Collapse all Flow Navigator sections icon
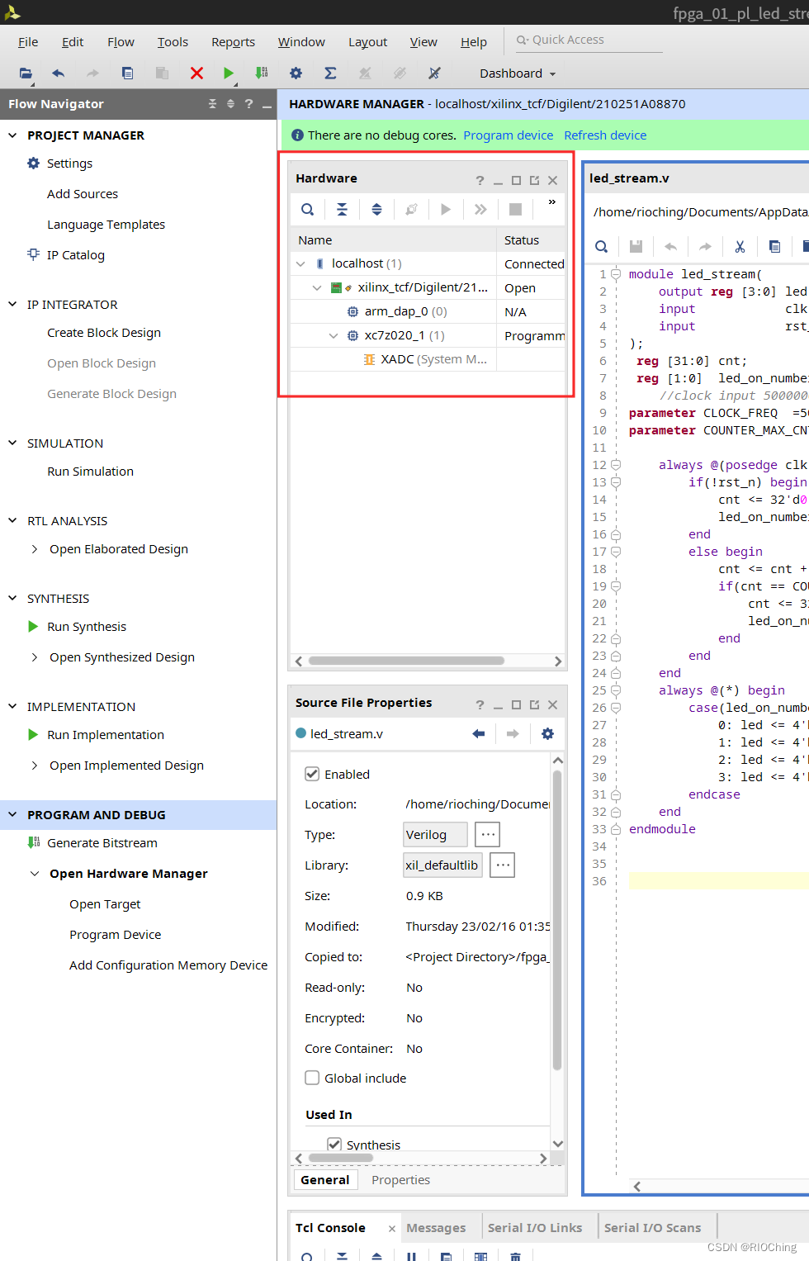Screen dimensions: 809x1261 click(212, 104)
